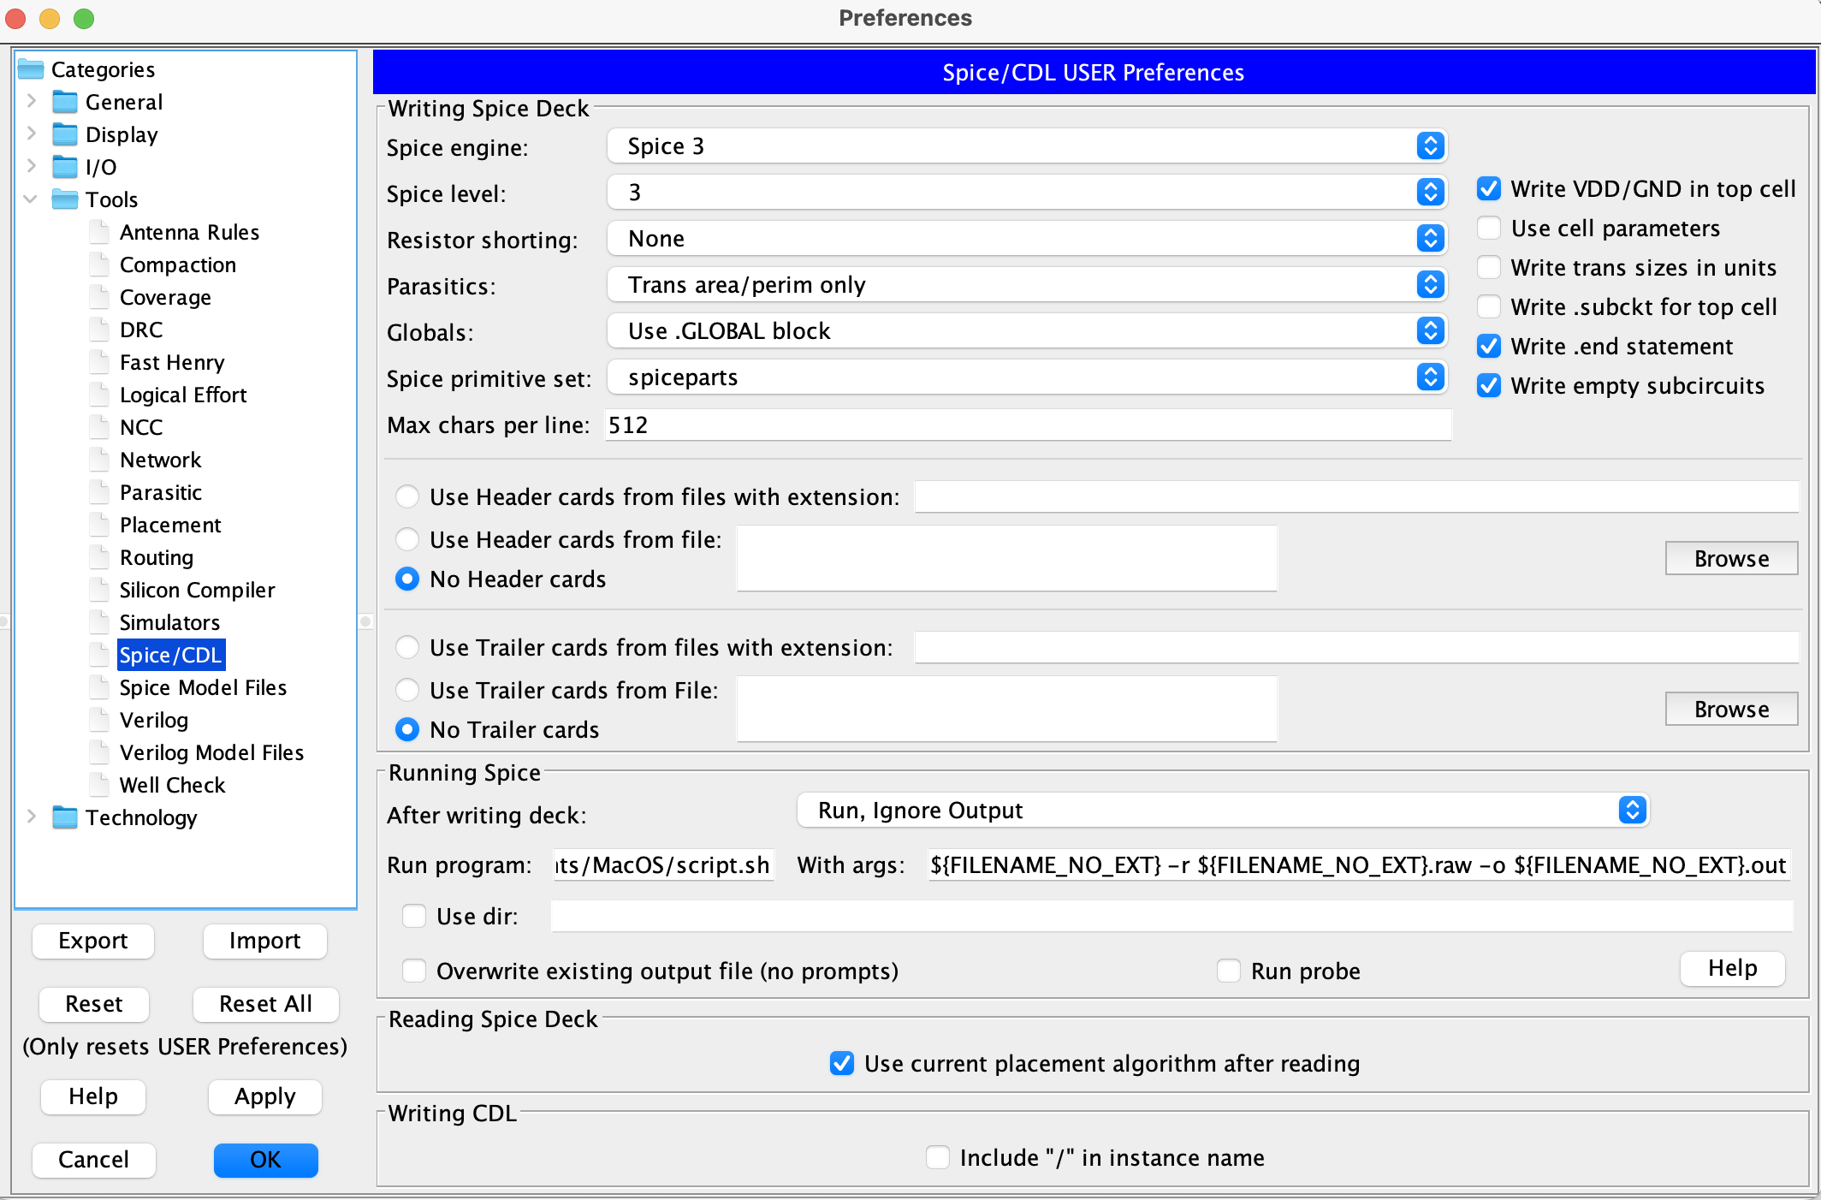Image resolution: width=1821 pixels, height=1200 pixels.
Task: Click the Verilog page icon
Action: [100, 720]
